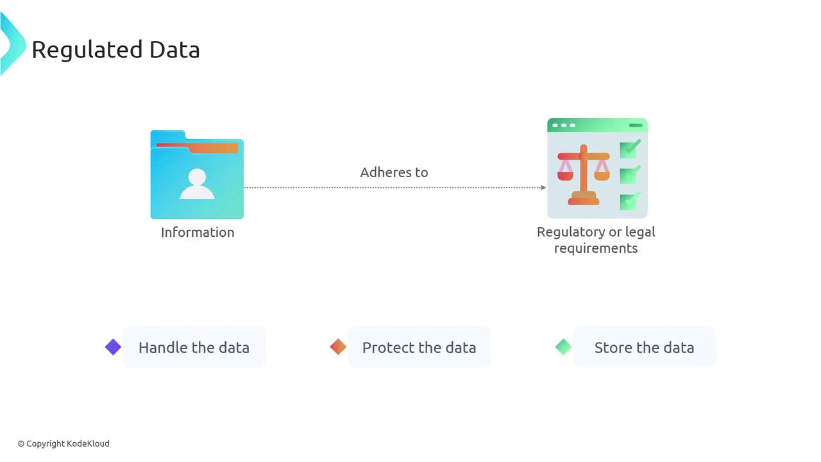Click the arrowhead pointing at the regulatory icon

tap(543, 187)
